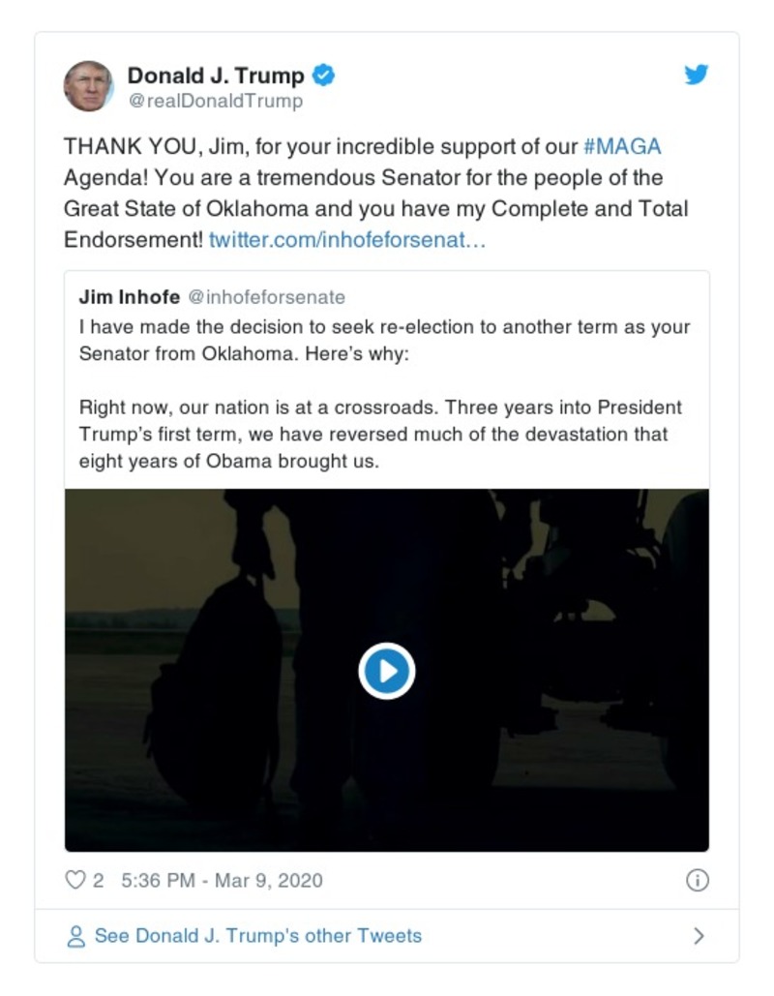
Task: Click See Donald J. Trump's other Tweets
Action: (x=257, y=936)
